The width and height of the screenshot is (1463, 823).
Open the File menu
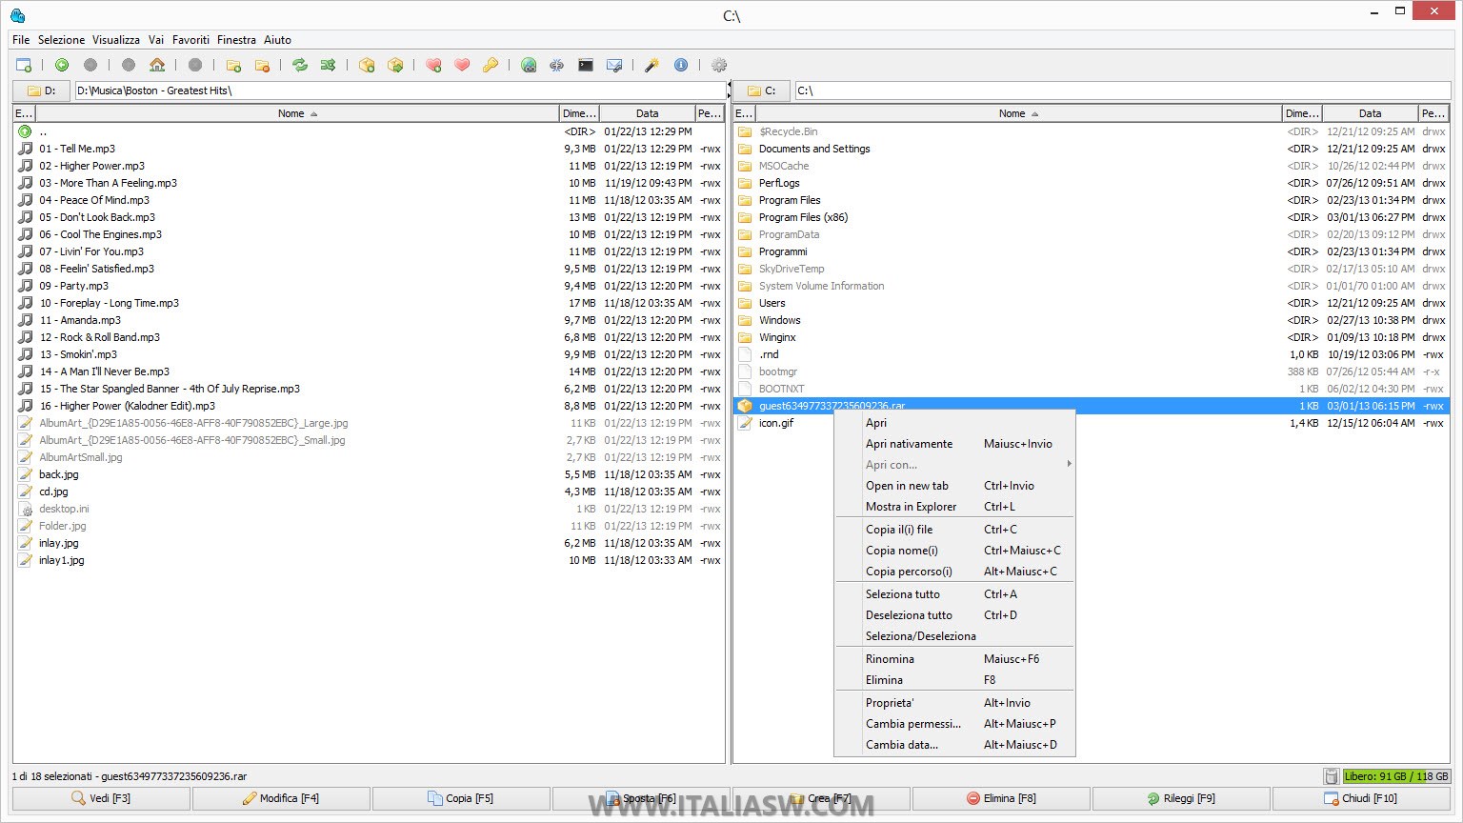coord(21,40)
